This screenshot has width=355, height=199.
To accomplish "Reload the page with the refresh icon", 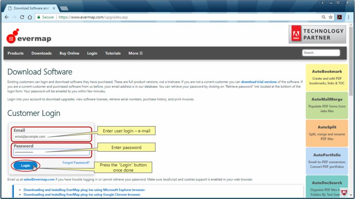I will point(22,17).
